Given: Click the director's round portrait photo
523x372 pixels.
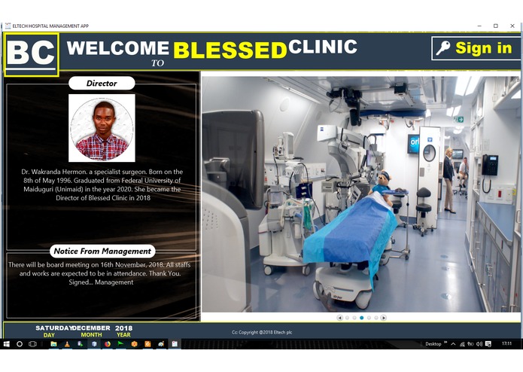Looking at the screenshot, I should (x=102, y=128).
